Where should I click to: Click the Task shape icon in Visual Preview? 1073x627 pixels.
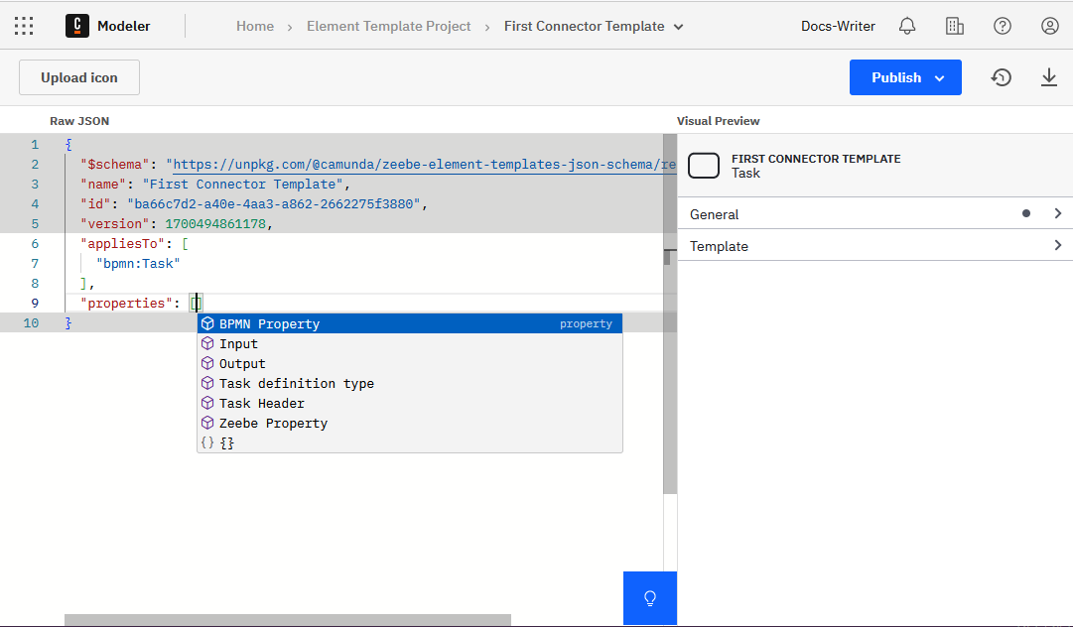704,166
